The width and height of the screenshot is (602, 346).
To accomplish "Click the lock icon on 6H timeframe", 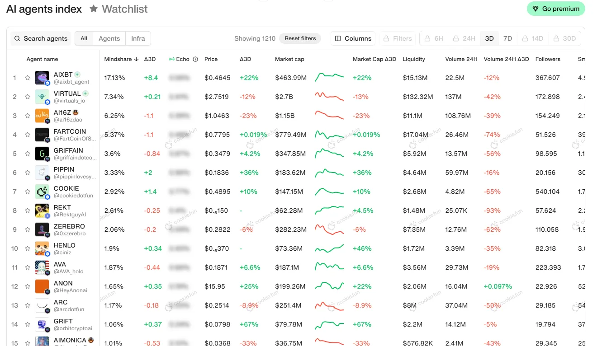I will tap(427, 38).
